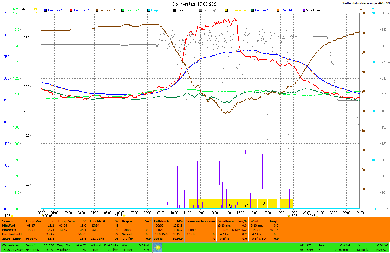Select the Taupunkt legend label

coord(261,10)
